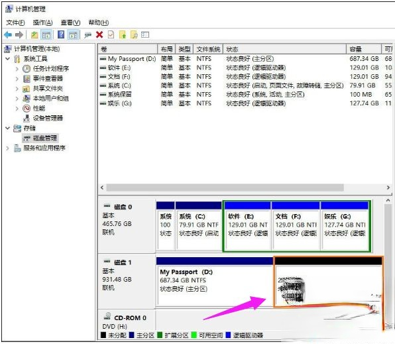
Task: Select the 软件 (E:) volume row
Action: pyautogui.click(x=245, y=68)
